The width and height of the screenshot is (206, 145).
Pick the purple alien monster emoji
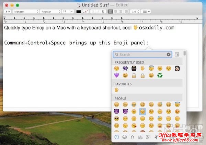[x=125, y=68]
